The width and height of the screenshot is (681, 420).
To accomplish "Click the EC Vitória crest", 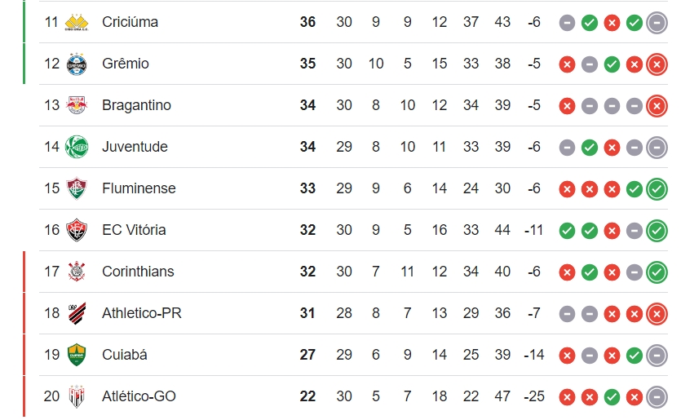I will tap(77, 230).
